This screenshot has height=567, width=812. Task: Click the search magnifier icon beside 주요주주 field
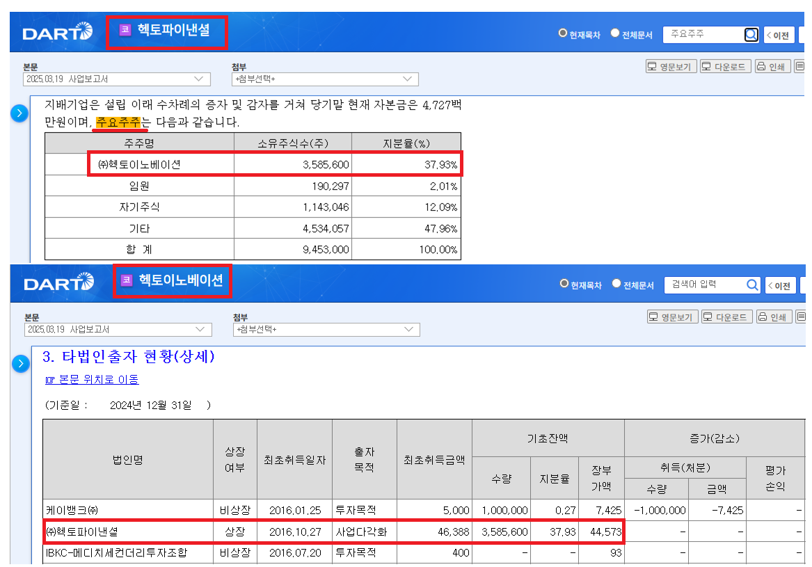pos(751,34)
